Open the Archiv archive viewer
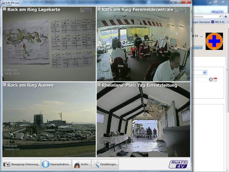Viewport: 229px width, 172px height. (x=82, y=164)
